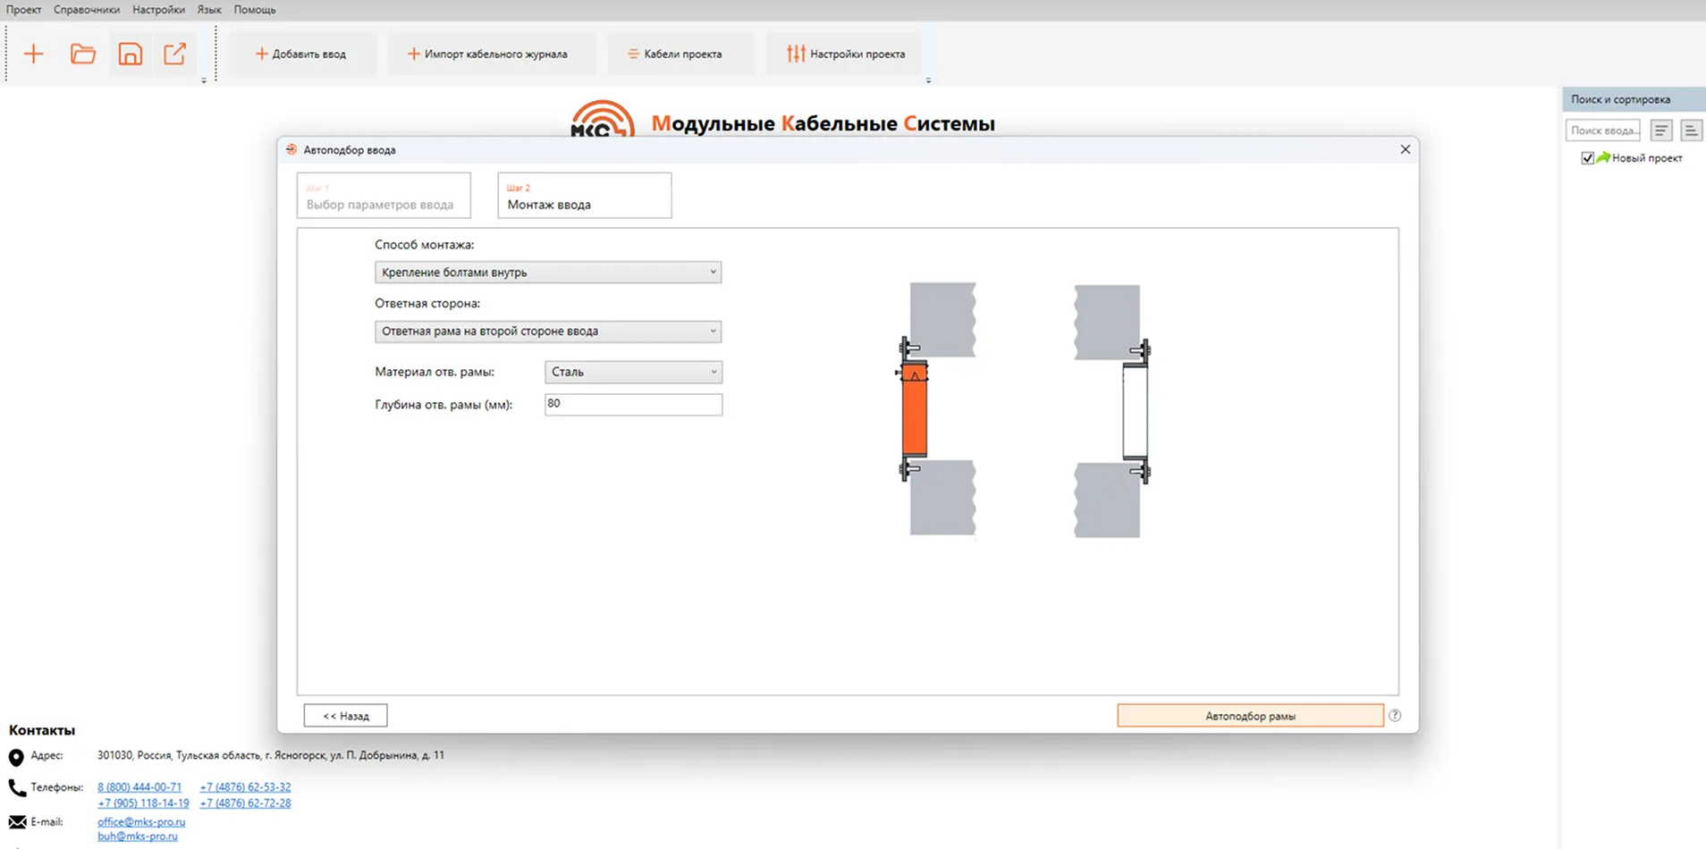Open the buh@mks-pro.ru email link
Viewport: 1706px width, 849px height.
(138, 836)
